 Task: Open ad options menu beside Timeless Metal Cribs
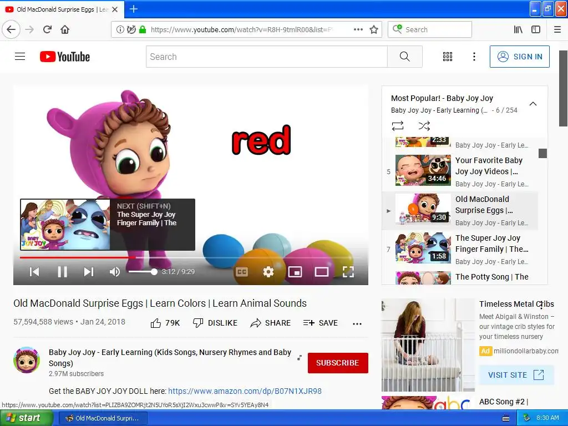[x=541, y=305]
